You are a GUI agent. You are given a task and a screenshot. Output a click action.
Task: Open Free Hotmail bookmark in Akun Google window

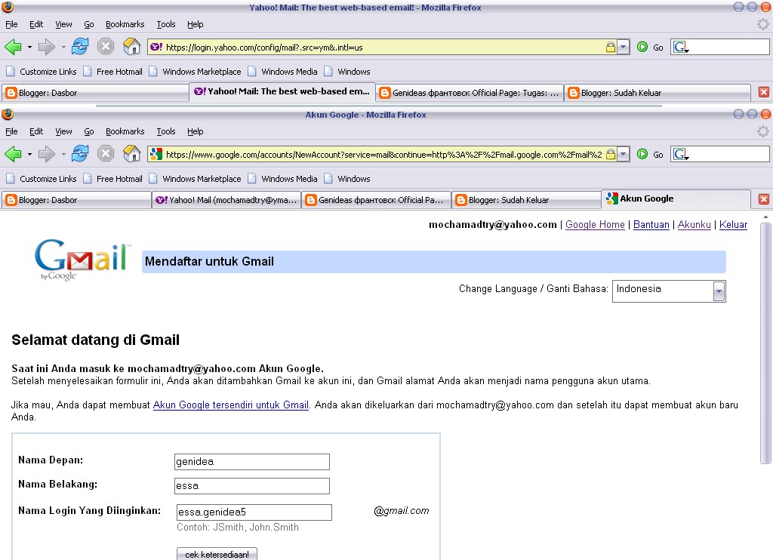click(x=113, y=178)
